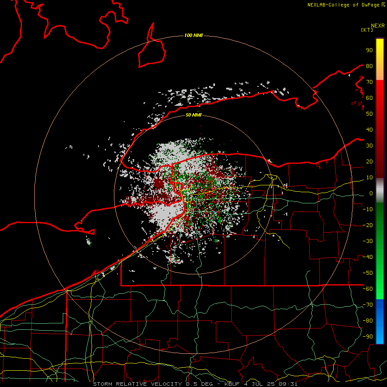Click the [KT] units label
This screenshot has width=387, height=387.
pos(367,30)
